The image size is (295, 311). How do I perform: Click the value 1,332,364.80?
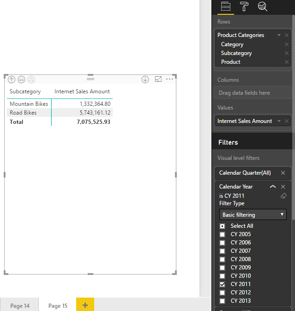pos(95,104)
